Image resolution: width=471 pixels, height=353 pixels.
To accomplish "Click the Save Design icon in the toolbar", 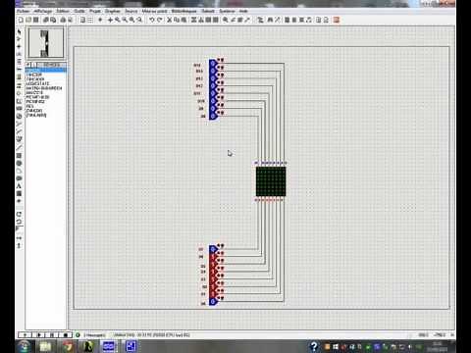I will pyautogui.click(x=36, y=20).
